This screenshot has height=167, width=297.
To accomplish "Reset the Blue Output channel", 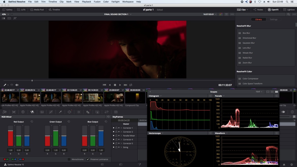I will coord(106,122).
